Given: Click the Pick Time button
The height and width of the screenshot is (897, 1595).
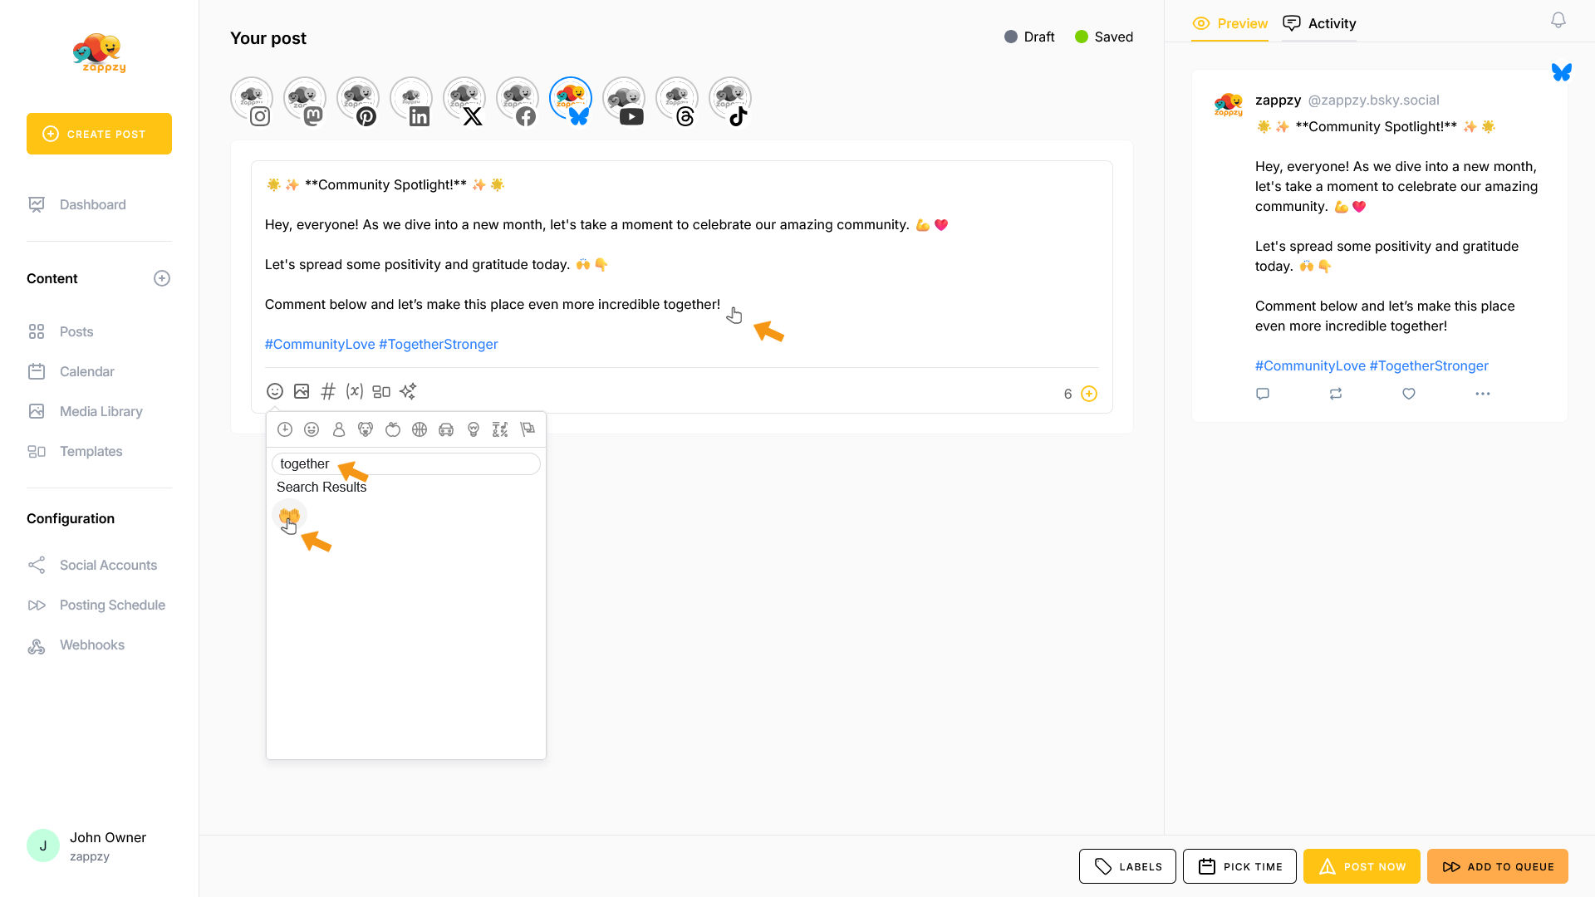Looking at the screenshot, I should 1239,866.
